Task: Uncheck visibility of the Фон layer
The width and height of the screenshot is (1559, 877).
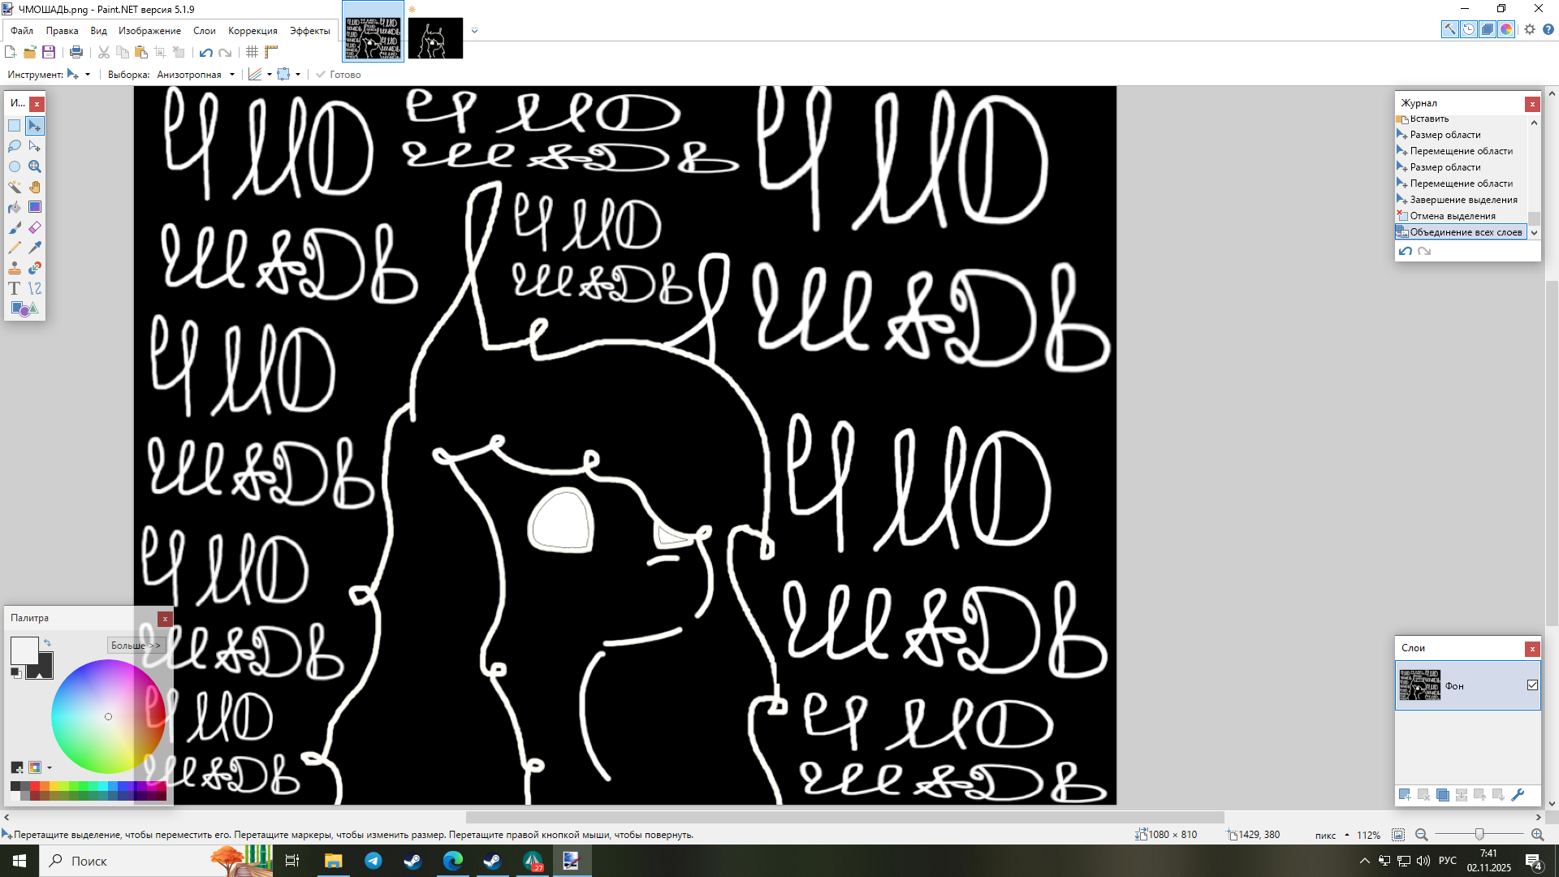Action: [x=1532, y=685]
